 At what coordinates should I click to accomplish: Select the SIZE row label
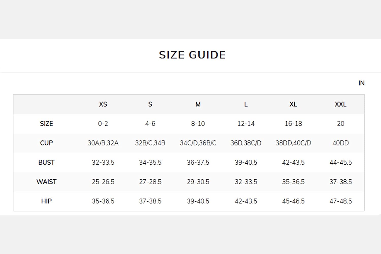(46, 123)
